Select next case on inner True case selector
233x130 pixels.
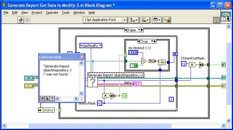pyautogui.click(x=155, y=41)
